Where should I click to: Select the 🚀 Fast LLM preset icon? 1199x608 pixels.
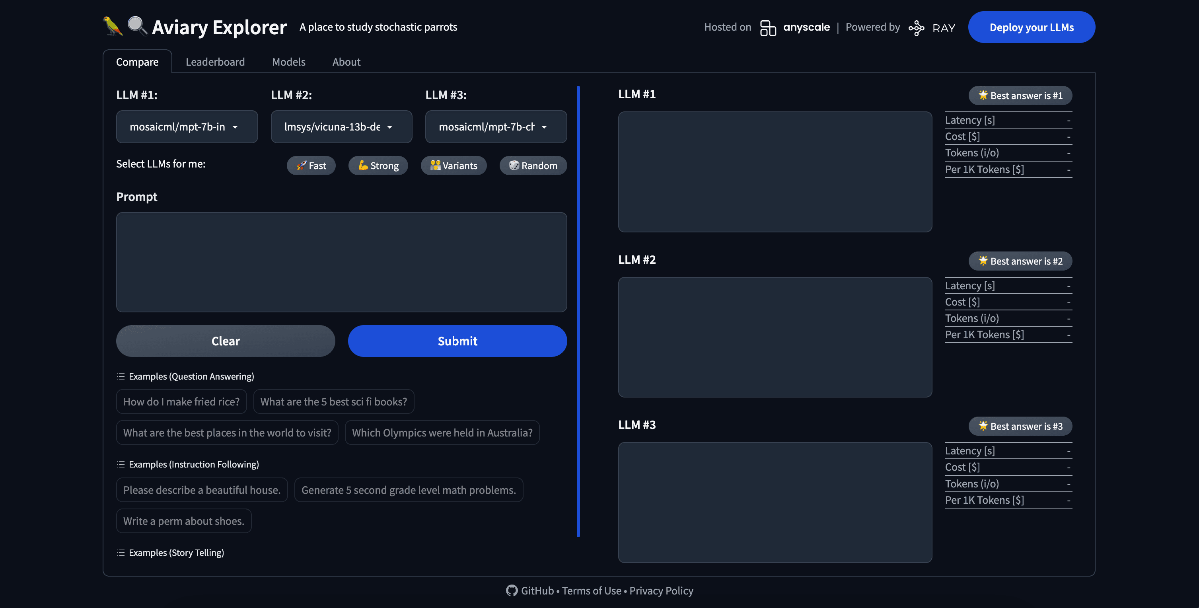[x=311, y=165]
